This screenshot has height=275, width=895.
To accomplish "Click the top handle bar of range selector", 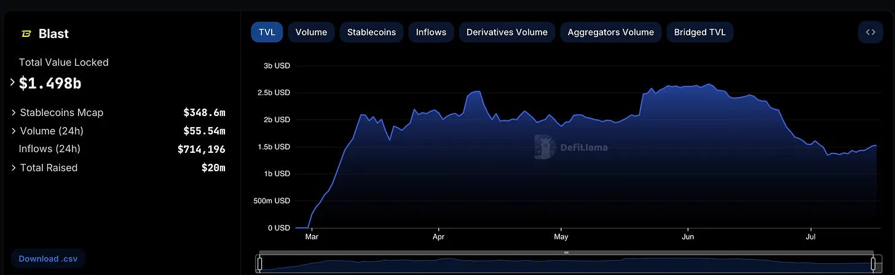I will [x=566, y=252].
